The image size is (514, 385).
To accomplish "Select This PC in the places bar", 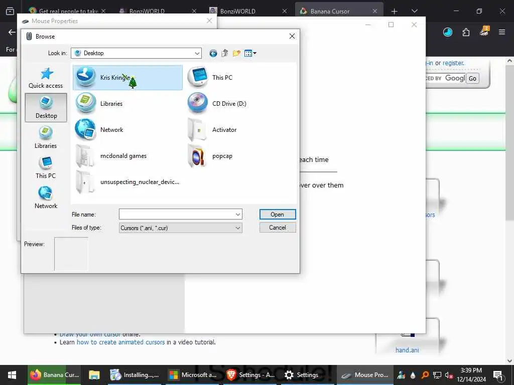I will coord(46,167).
